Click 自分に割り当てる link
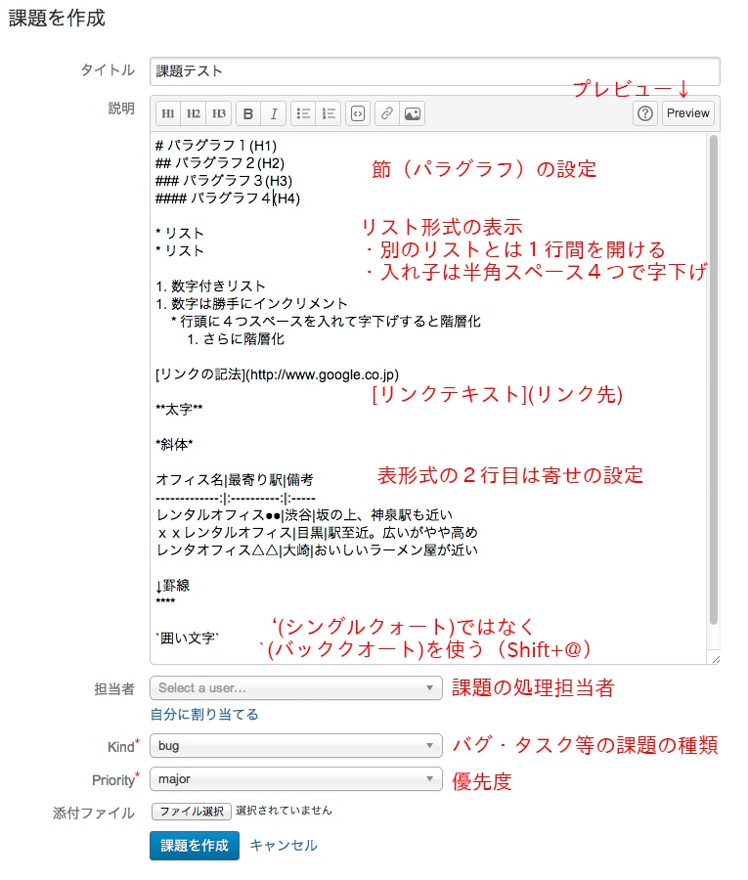Screen dimensions: 748x880 (204, 715)
